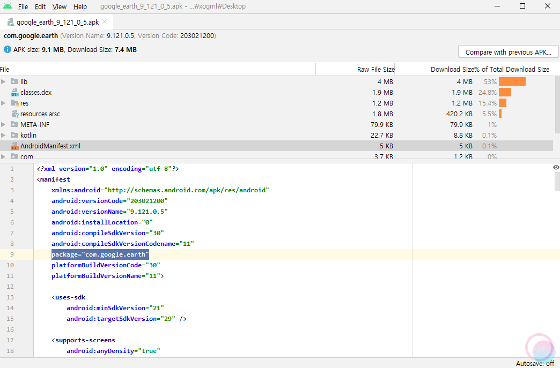Minimize the APK analyzer window
The width and height of the screenshot is (560, 368).
497,6
